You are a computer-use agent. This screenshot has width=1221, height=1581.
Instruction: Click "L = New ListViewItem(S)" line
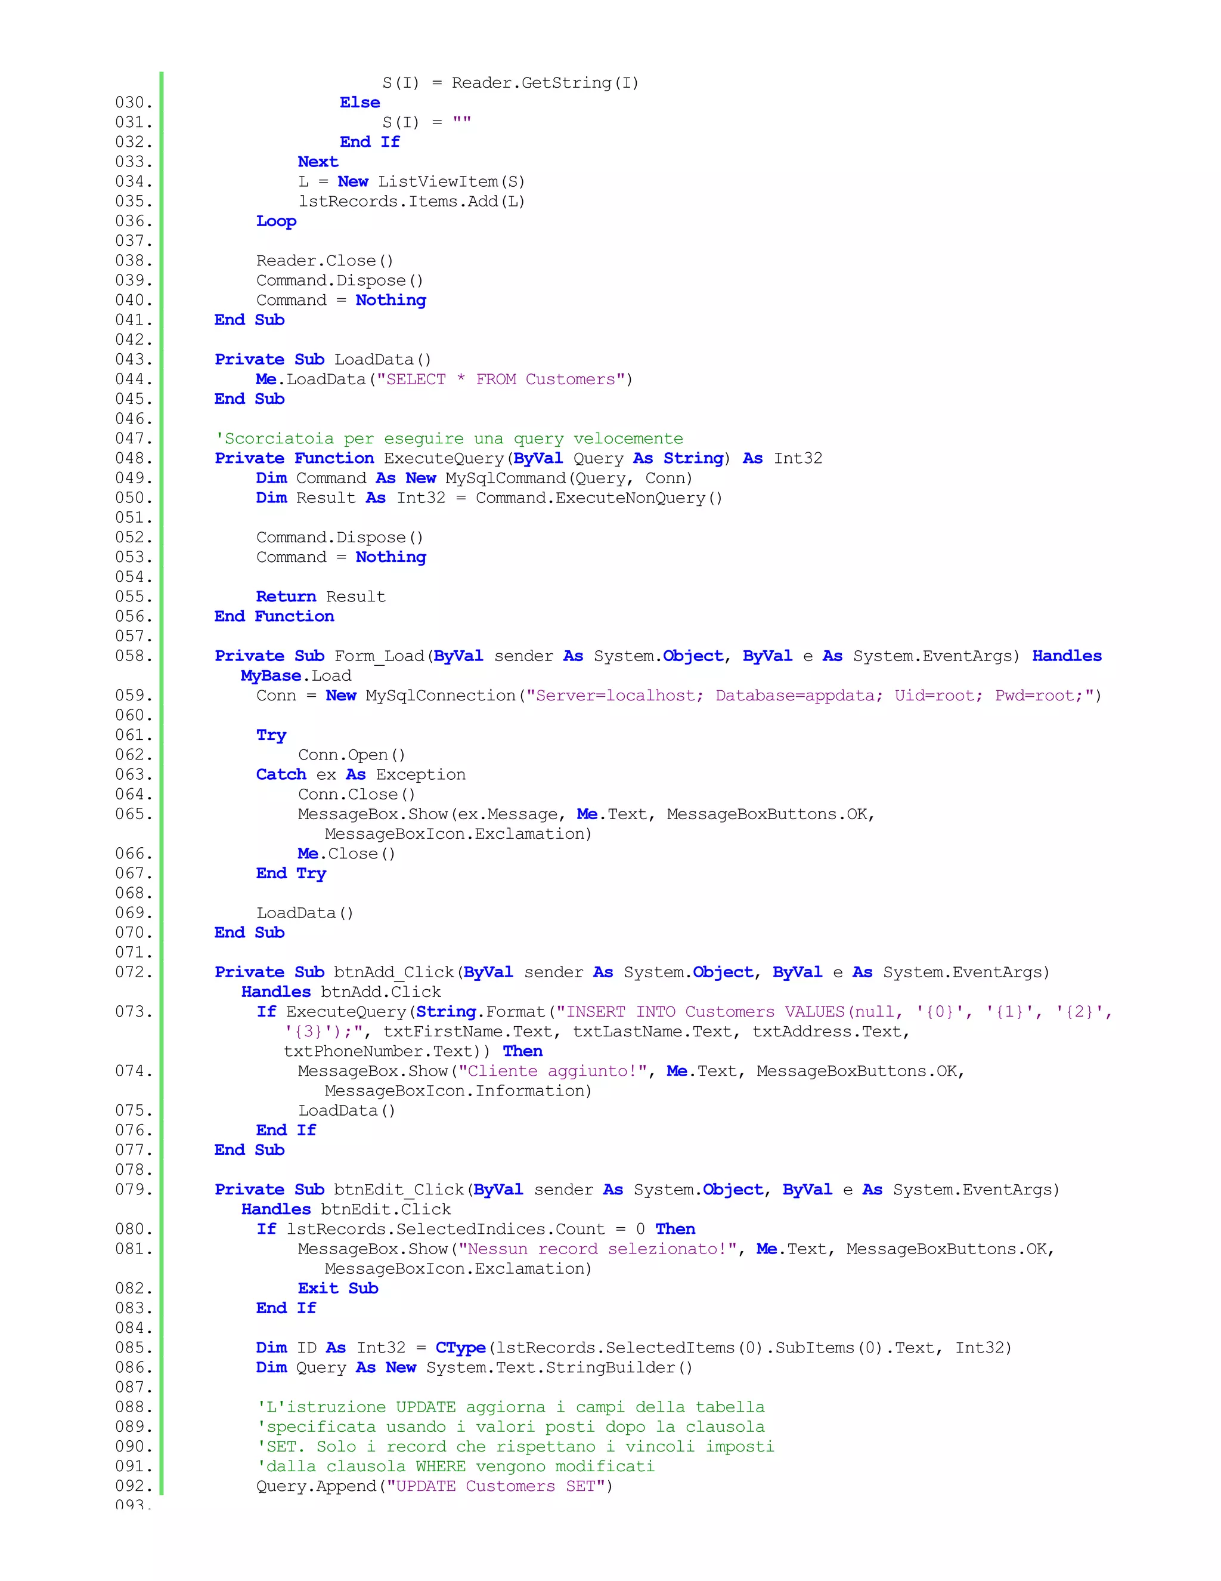pyautogui.click(x=411, y=182)
